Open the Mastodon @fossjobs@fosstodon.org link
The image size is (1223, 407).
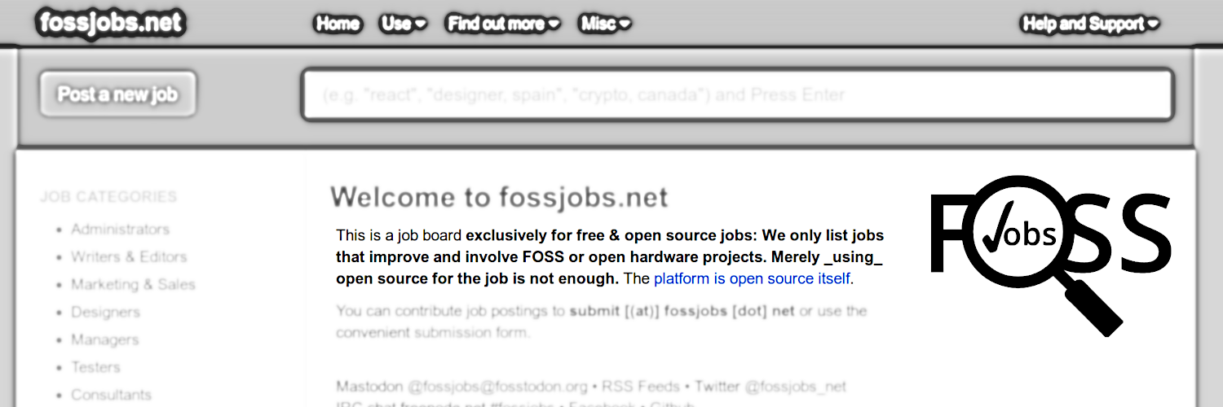461,387
